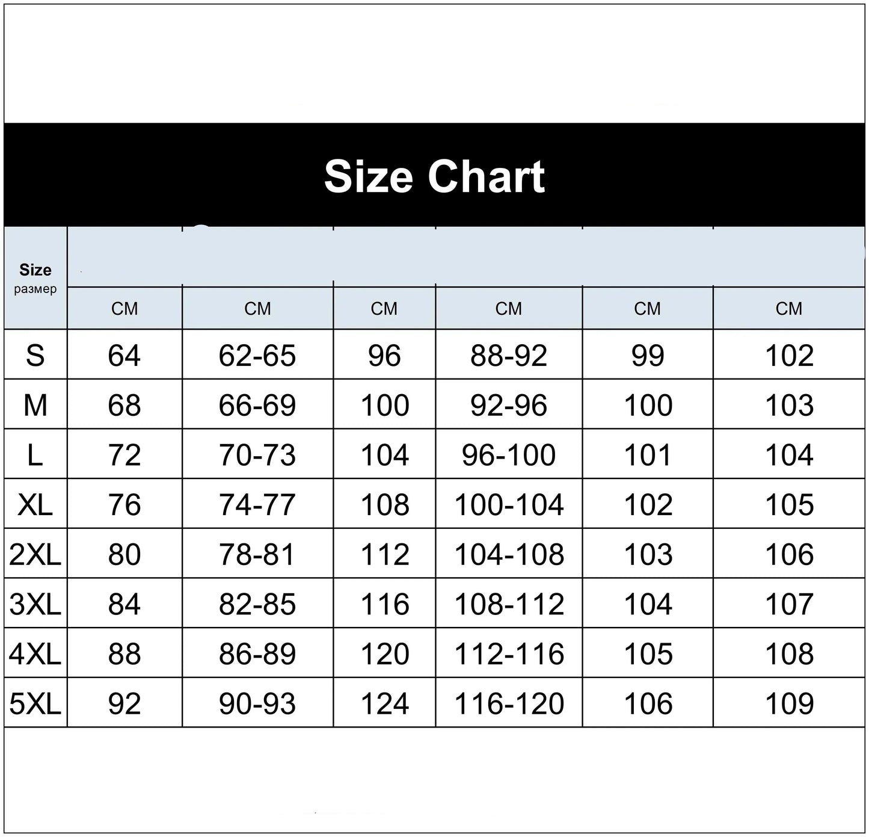Click the 116-120 range cell
Image resolution: width=869 pixels, height=837 pixels.
[509, 703]
